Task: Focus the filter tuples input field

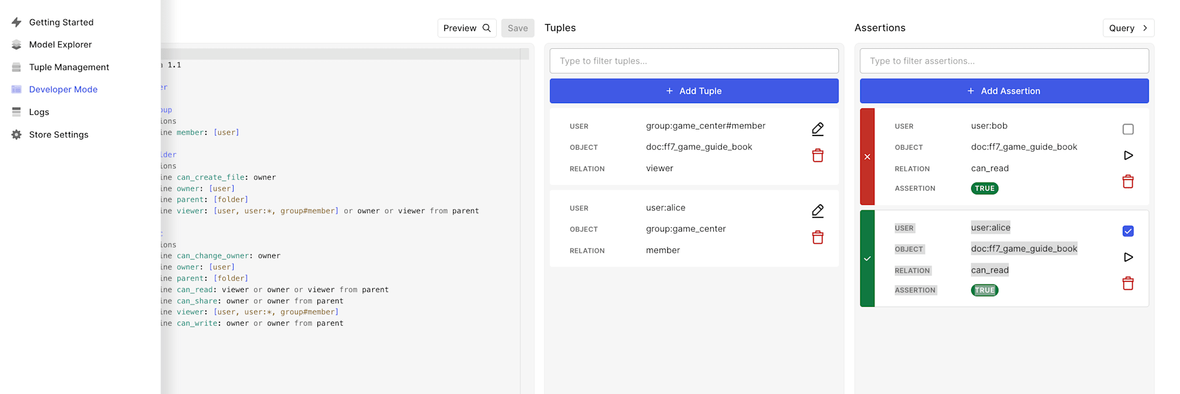Action: pyautogui.click(x=694, y=61)
